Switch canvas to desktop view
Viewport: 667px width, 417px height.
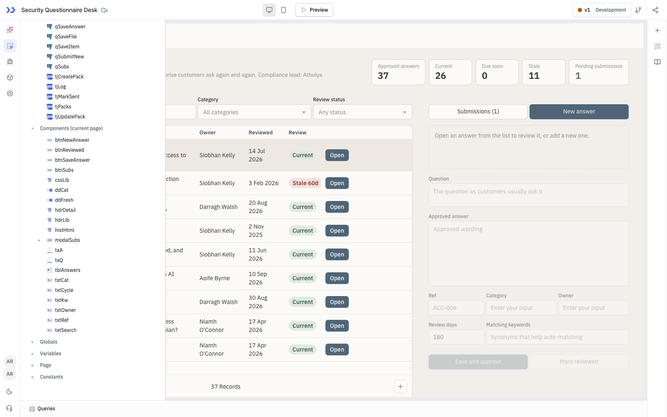(269, 10)
